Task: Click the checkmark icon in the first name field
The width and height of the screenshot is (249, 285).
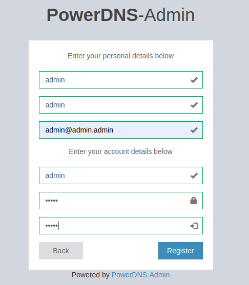Action: (x=194, y=80)
